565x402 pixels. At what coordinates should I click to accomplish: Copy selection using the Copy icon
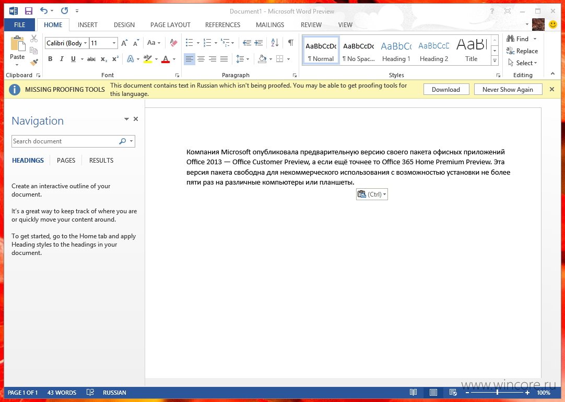coord(34,51)
